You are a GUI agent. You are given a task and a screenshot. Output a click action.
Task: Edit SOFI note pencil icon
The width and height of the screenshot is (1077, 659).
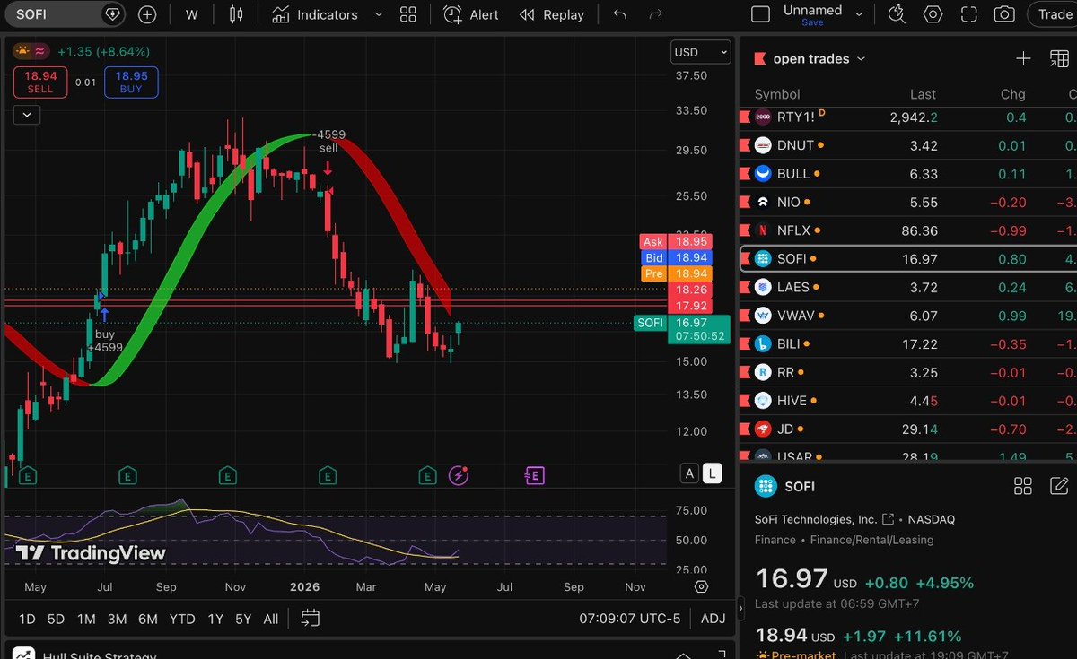point(1059,486)
